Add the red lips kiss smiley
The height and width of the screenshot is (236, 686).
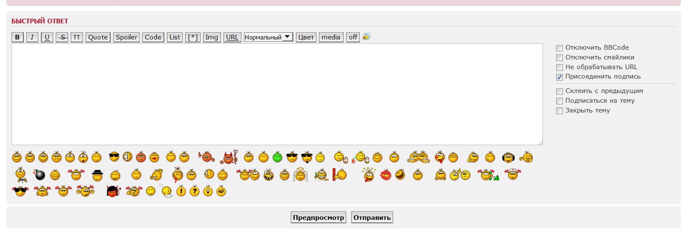click(x=385, y=175)
